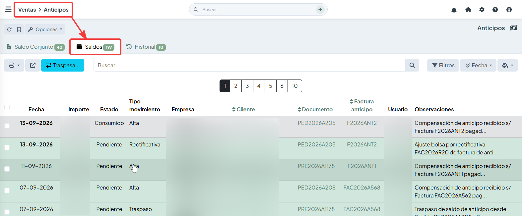Sort by the Cliente column

243,109
